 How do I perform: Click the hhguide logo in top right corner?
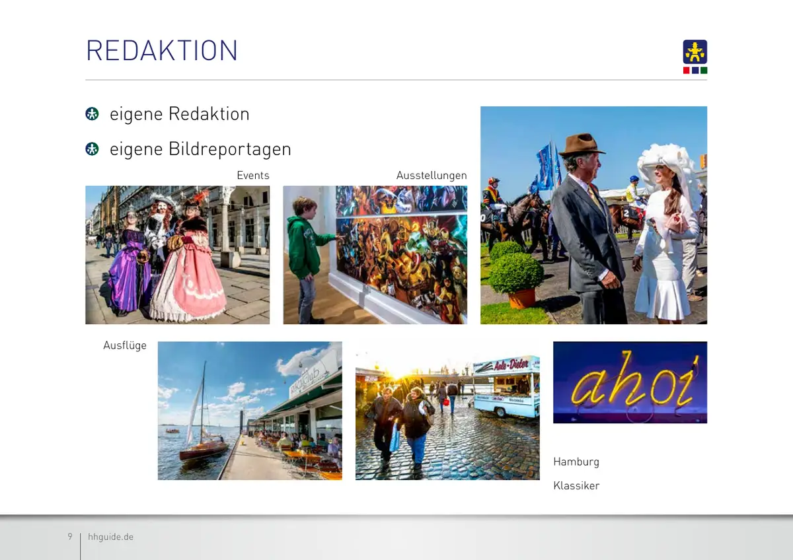(695, 52)
